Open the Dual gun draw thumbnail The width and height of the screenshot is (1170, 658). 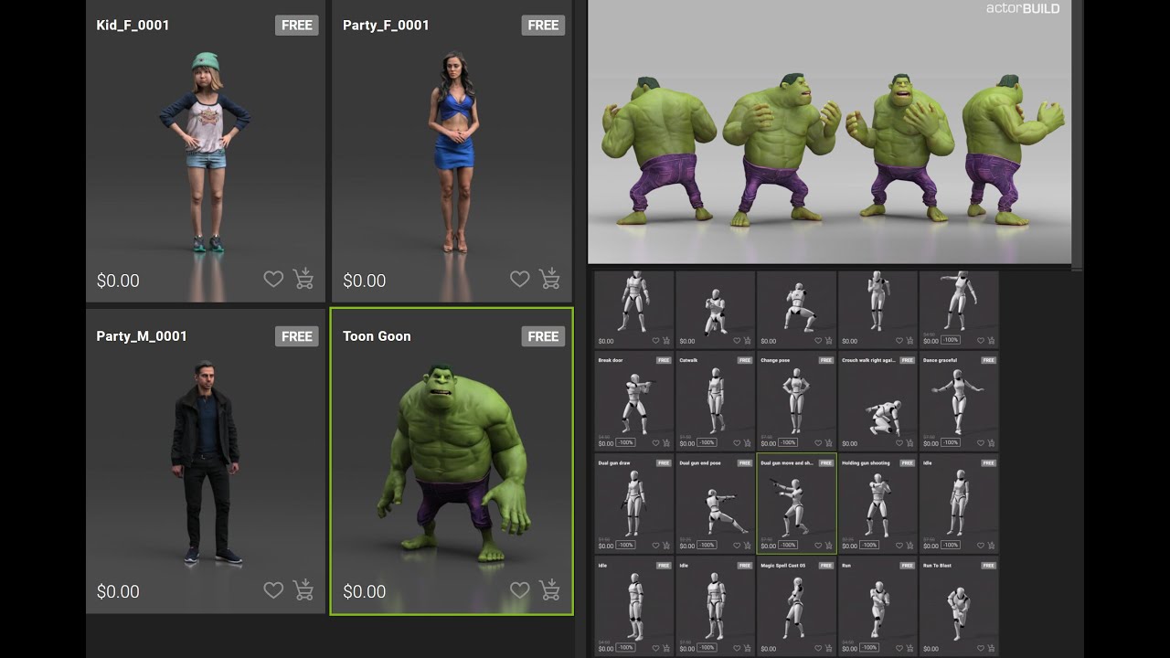pyautogui.click(x=633, y=503)
